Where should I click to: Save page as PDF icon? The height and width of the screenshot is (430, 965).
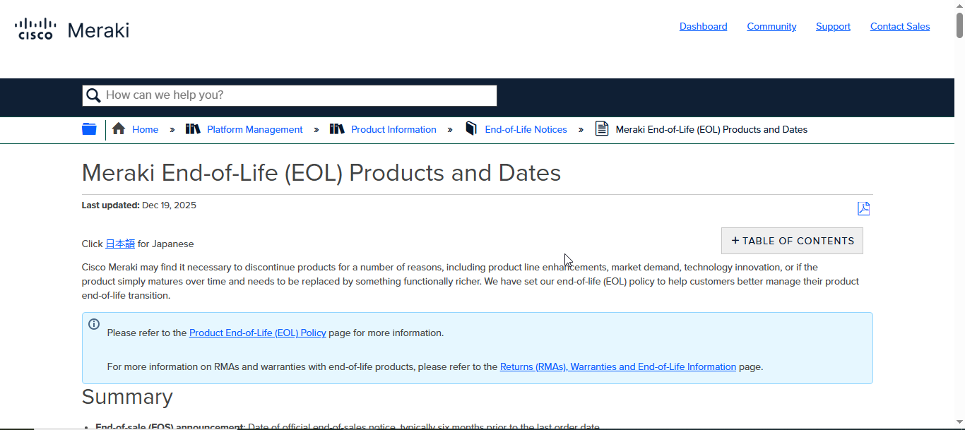[863, 208]
